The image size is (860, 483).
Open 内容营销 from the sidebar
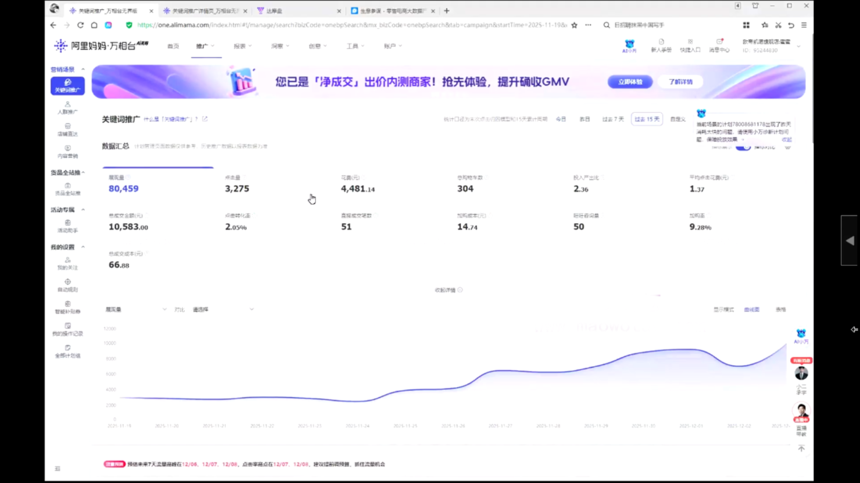pyautogui.click(x=67, y=151)
